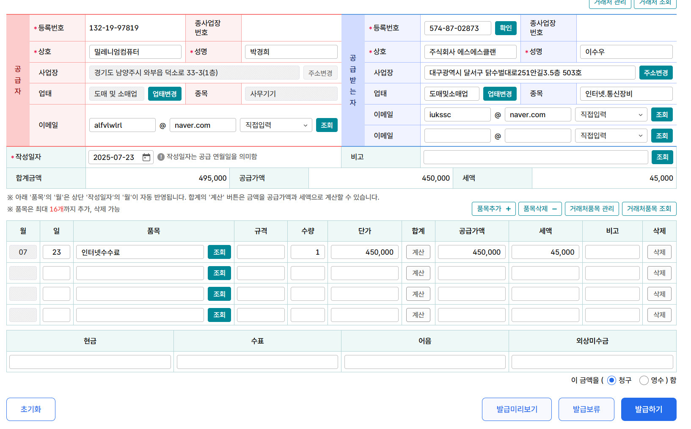The height and width of the screenshot is (429, 691).
Task: Click info icon beside 작성일자 note
Action: click(x=161, y=157)
